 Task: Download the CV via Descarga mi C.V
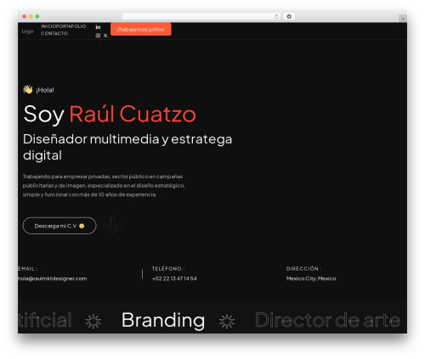tap(59, 226)
